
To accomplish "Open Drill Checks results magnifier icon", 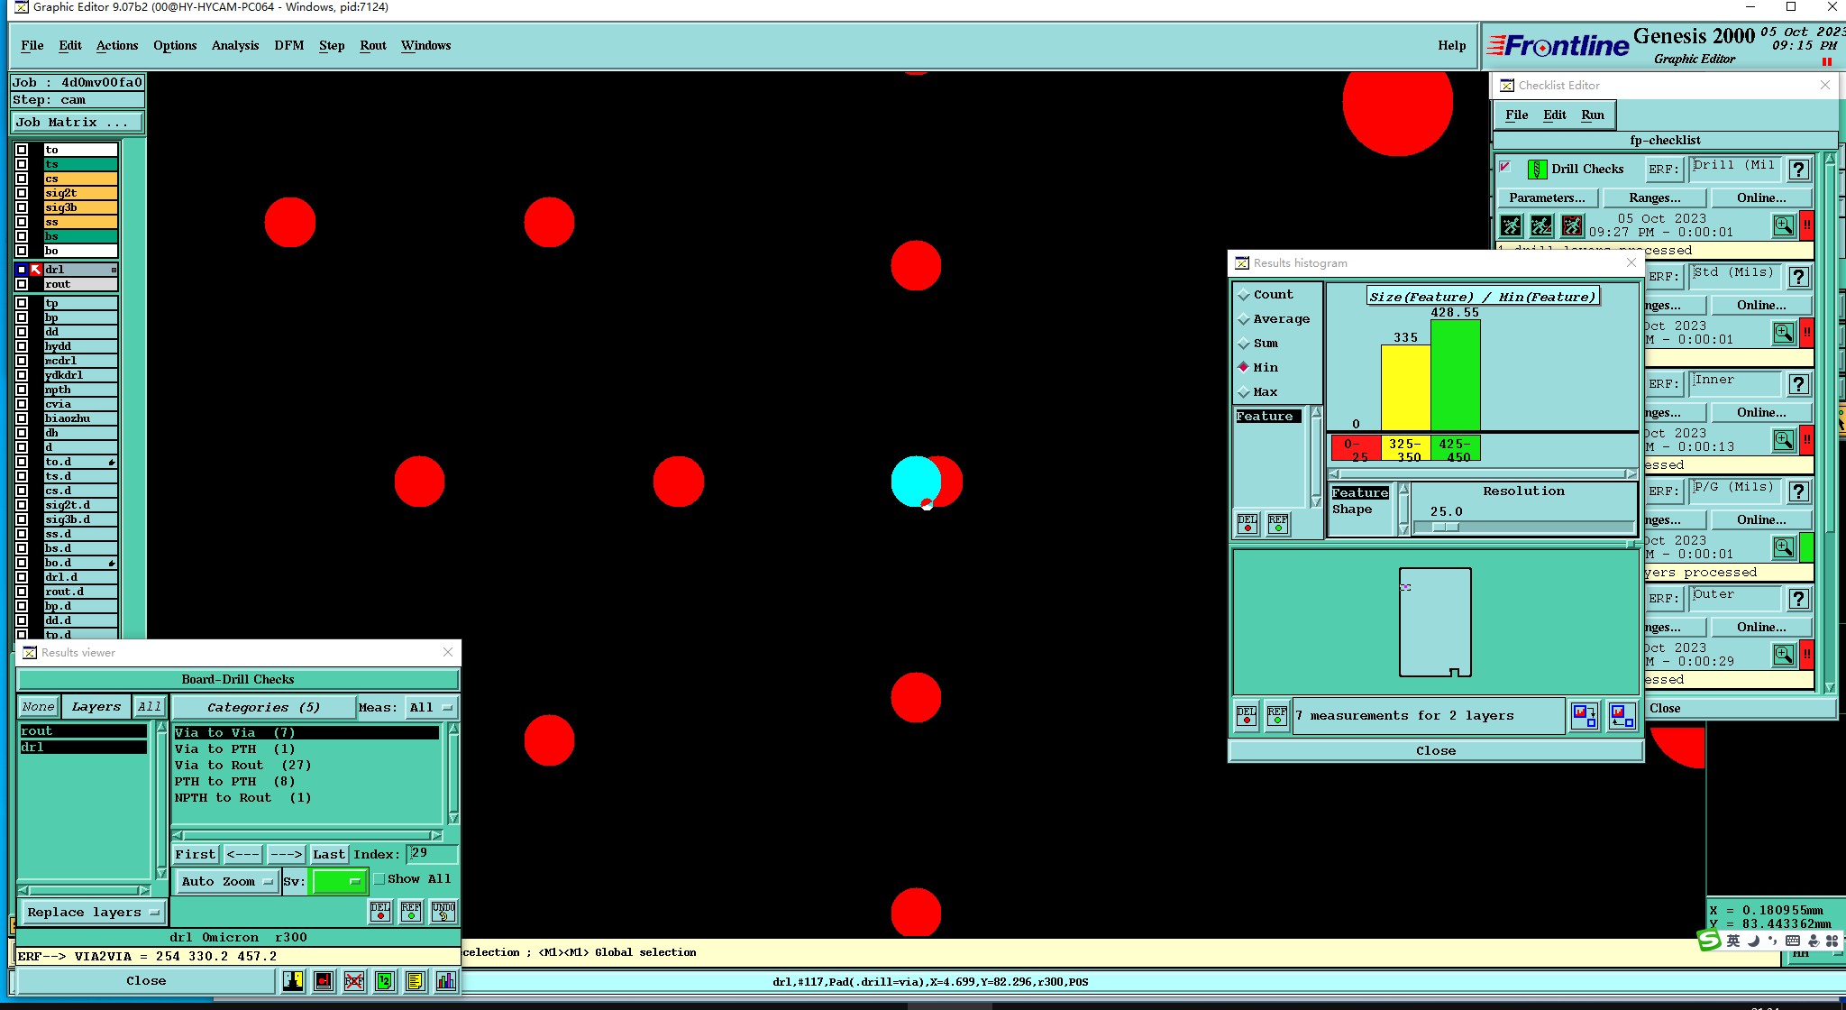I will (x=1783, y=225).
